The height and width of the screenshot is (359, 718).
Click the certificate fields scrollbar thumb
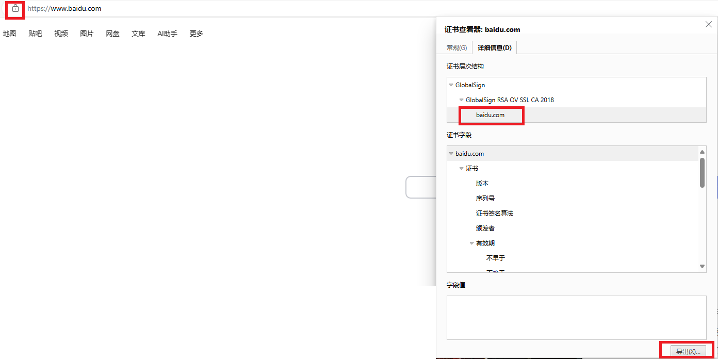[x=702, y=173]
